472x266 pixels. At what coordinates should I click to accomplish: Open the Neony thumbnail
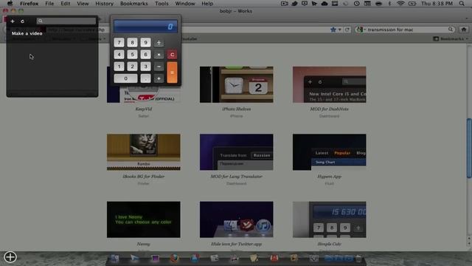[x=144, y=219]
